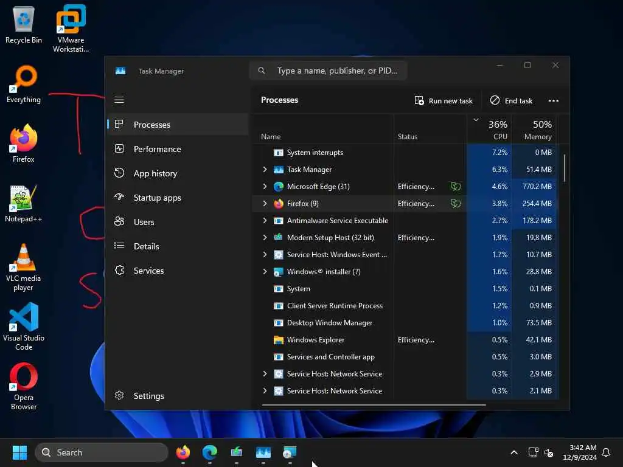Sort by the Memory column header
The image size is (623, 467).
(x=535, y=130)
